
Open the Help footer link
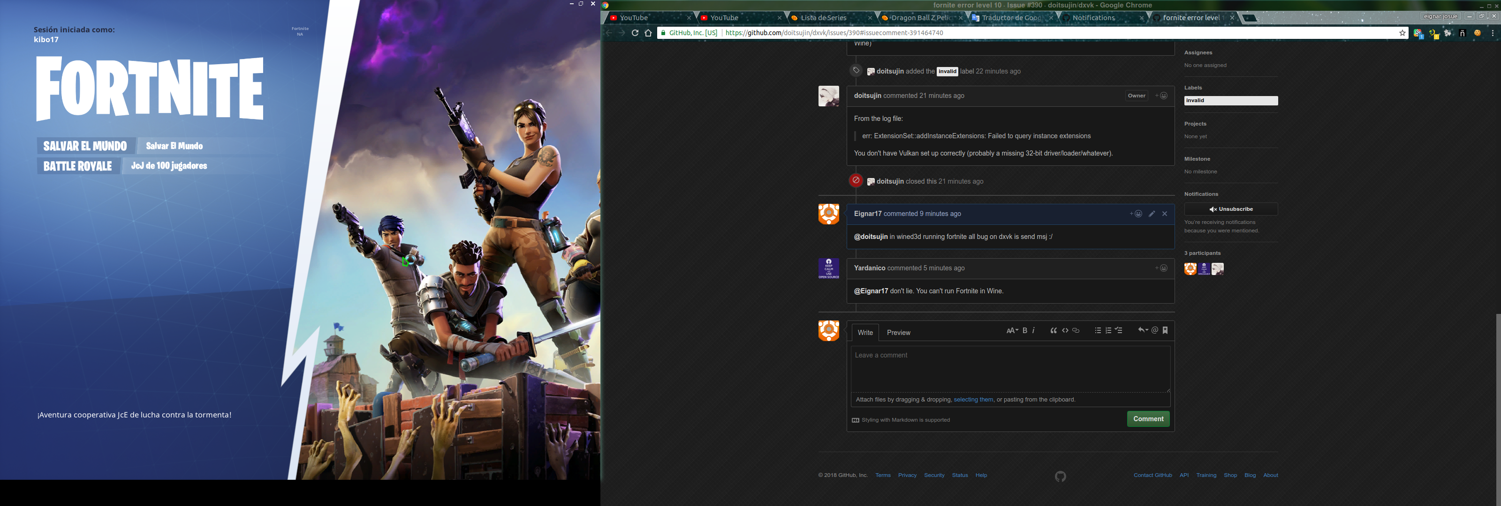981,475
